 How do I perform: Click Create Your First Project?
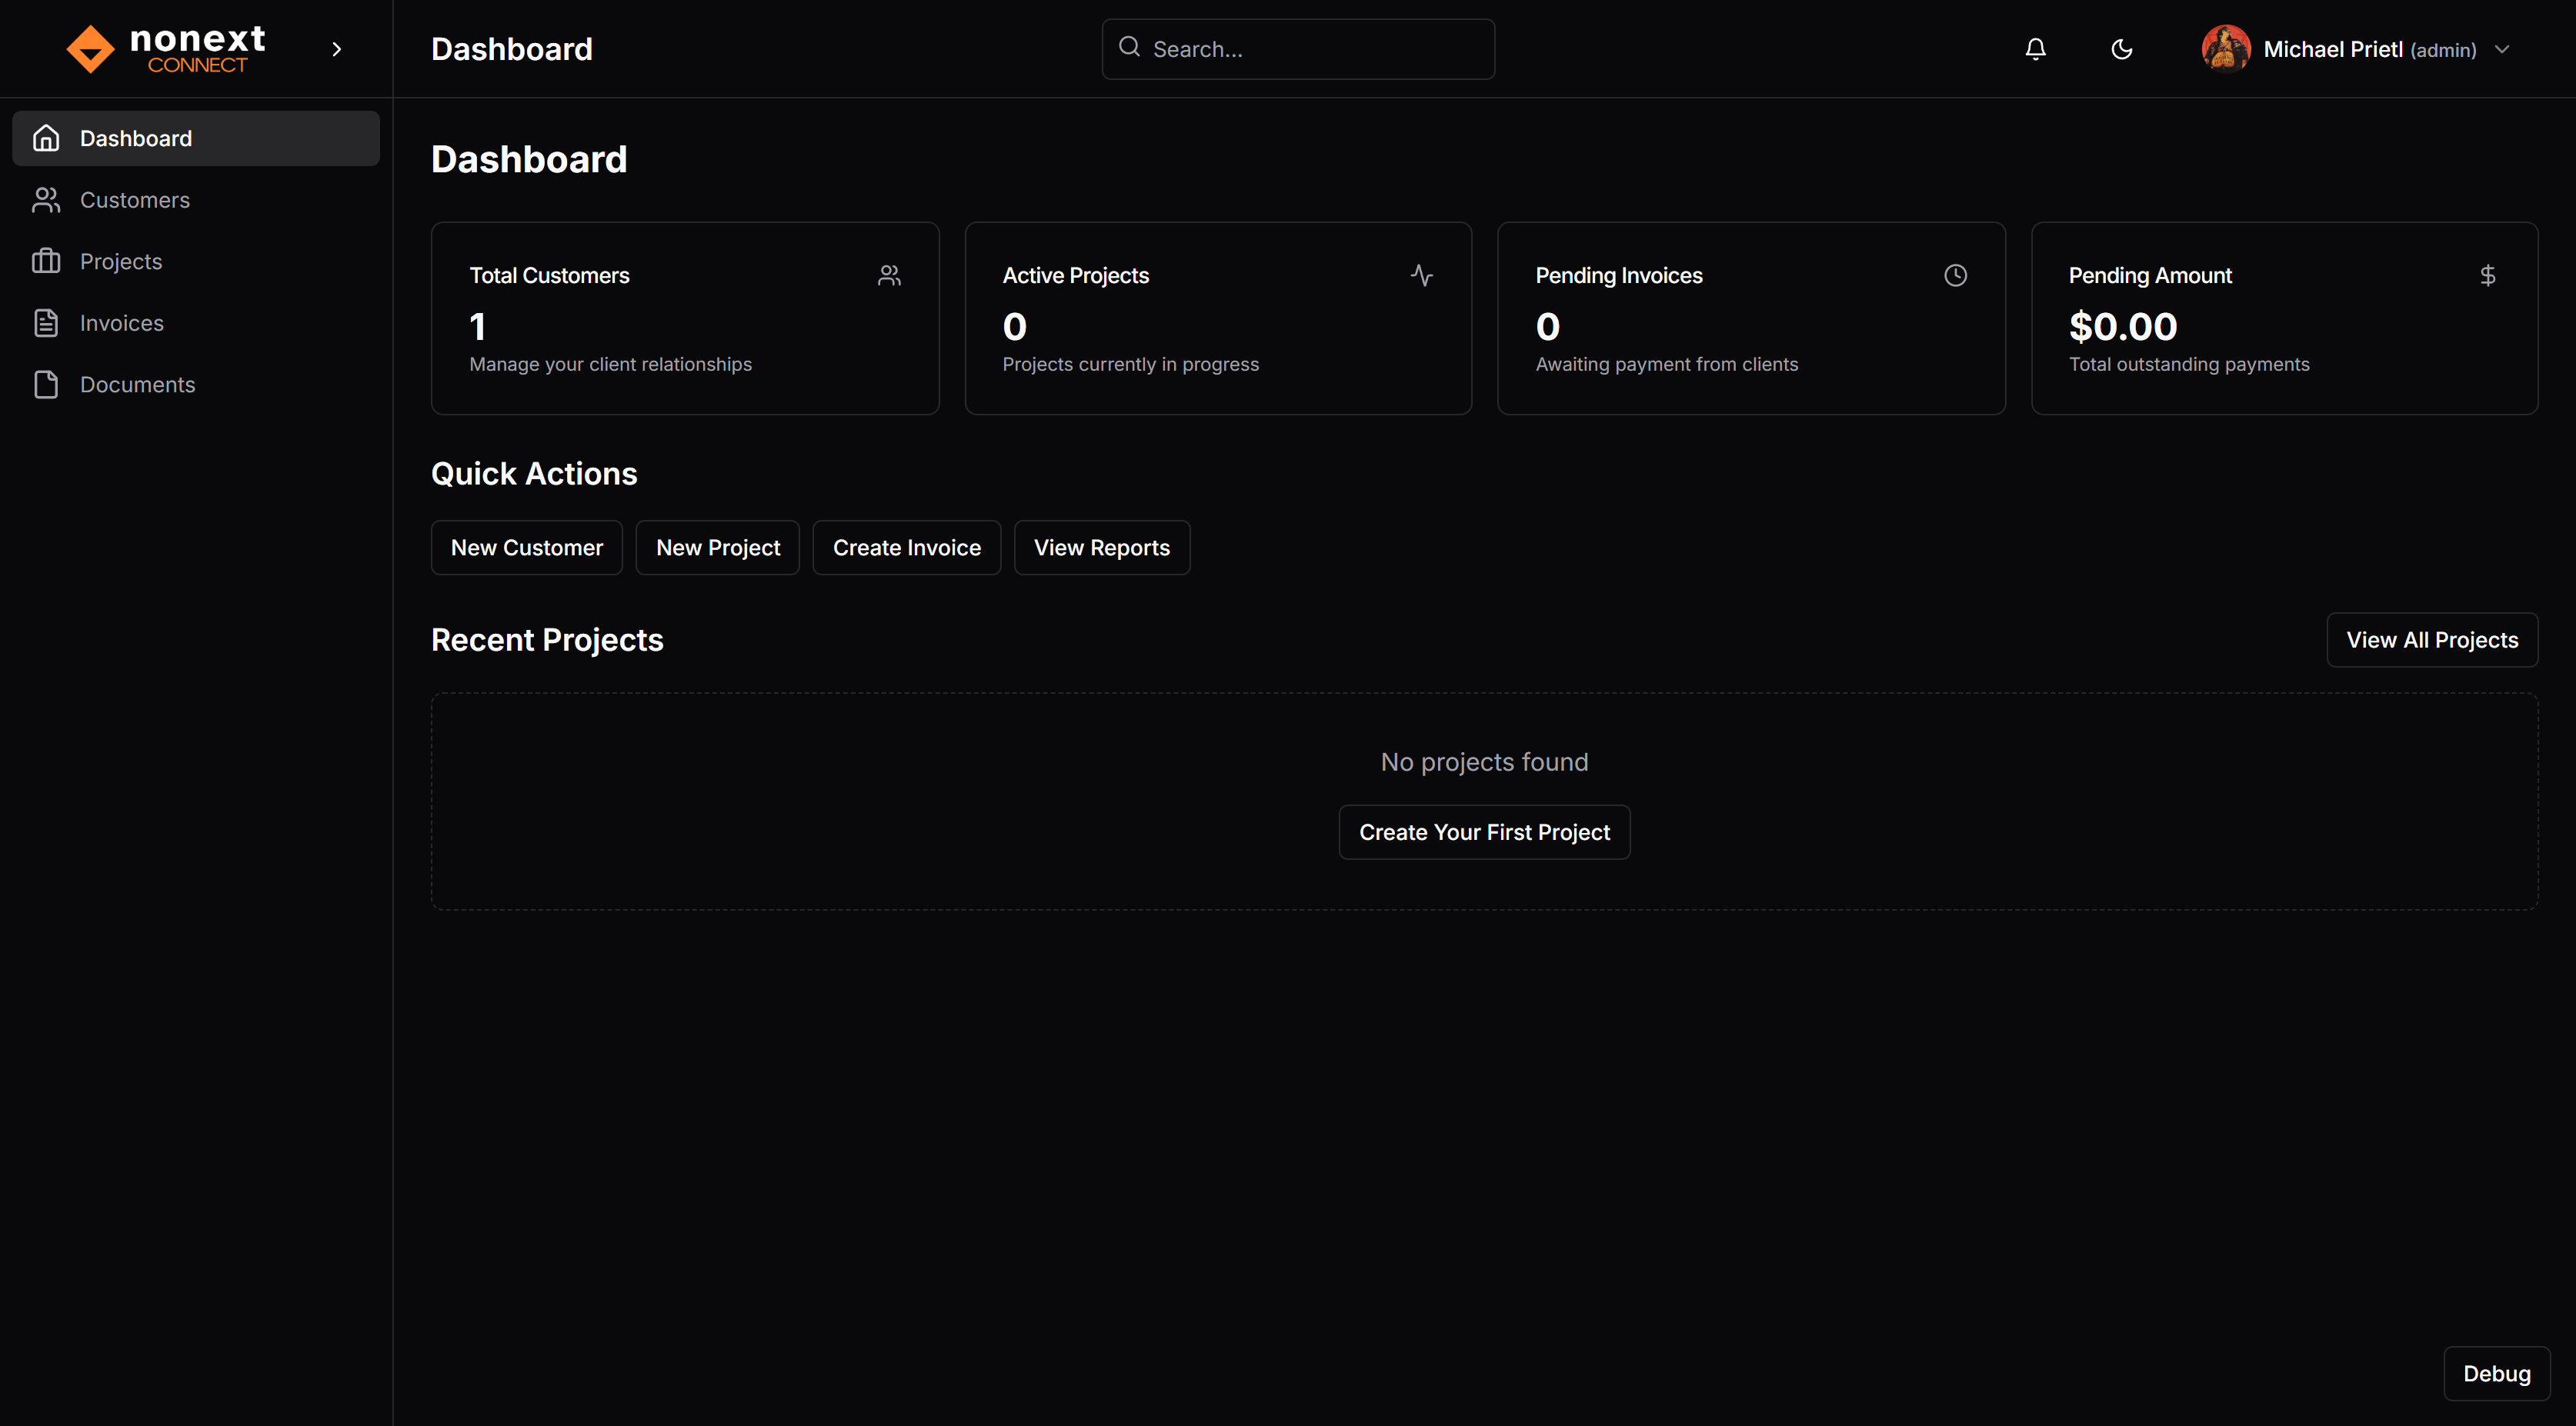tap(1483, 831)
